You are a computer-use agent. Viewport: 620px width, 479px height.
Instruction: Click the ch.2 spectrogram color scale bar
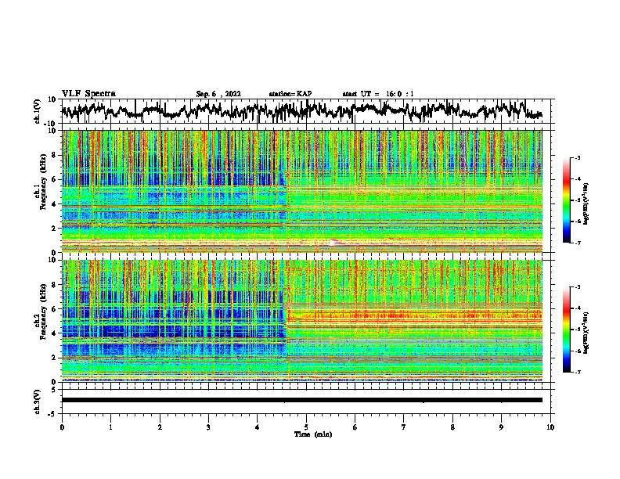[x=567, y=330]
